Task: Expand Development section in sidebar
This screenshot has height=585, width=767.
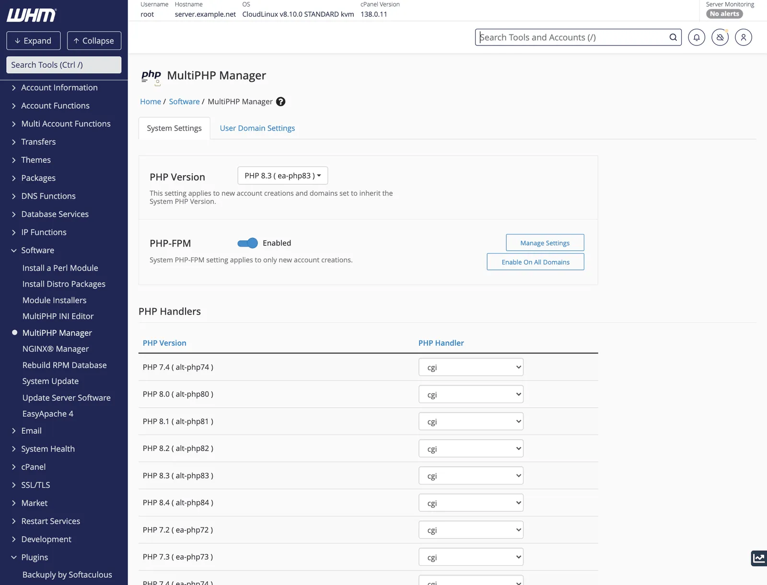Action: click(x=46, y=540)
